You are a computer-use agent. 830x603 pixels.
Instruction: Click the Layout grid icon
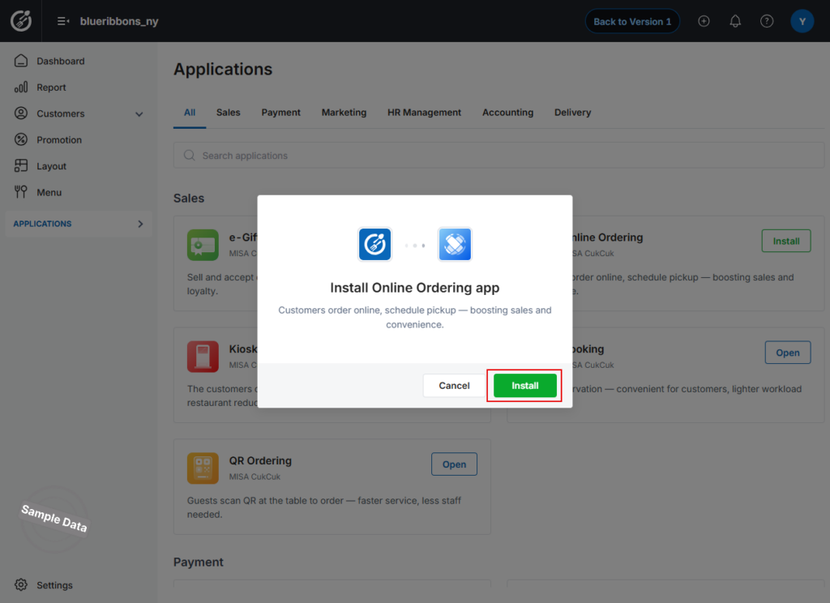coord(20,165)
